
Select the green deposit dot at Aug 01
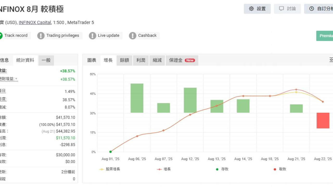(x=111, y=152)
